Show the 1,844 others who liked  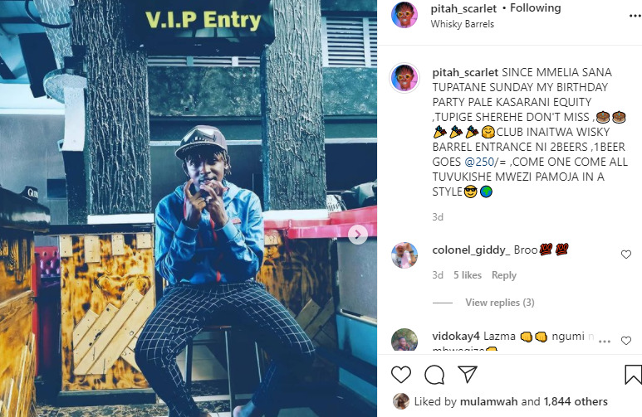pos(576,401)
